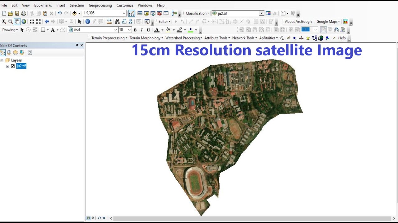This screenshot has width=398, height=223.
Task: Open the Python window
Action: coord(166,13)
